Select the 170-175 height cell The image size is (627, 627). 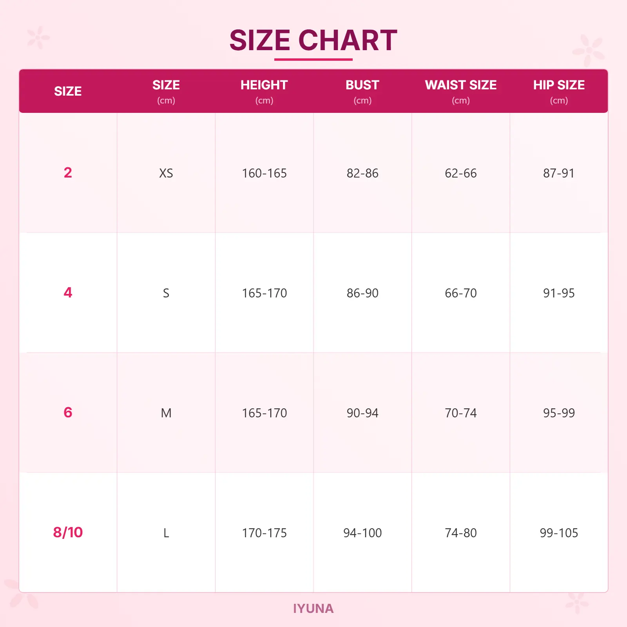coord(264,533)
